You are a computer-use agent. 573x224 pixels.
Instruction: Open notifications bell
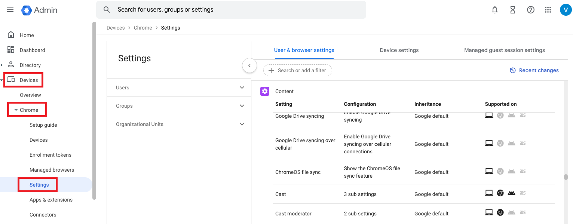coord(495,10)
